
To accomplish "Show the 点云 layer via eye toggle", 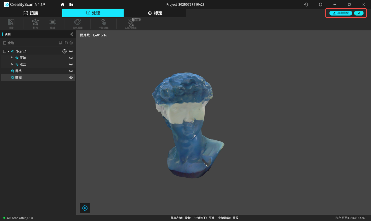I will point(71,64).
